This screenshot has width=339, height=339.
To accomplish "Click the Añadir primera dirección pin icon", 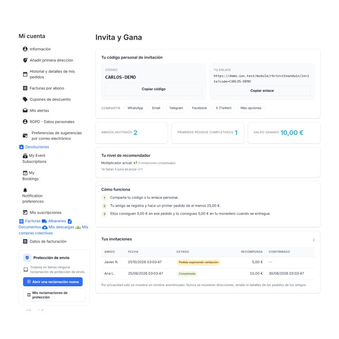I will [x=25, y=60].
